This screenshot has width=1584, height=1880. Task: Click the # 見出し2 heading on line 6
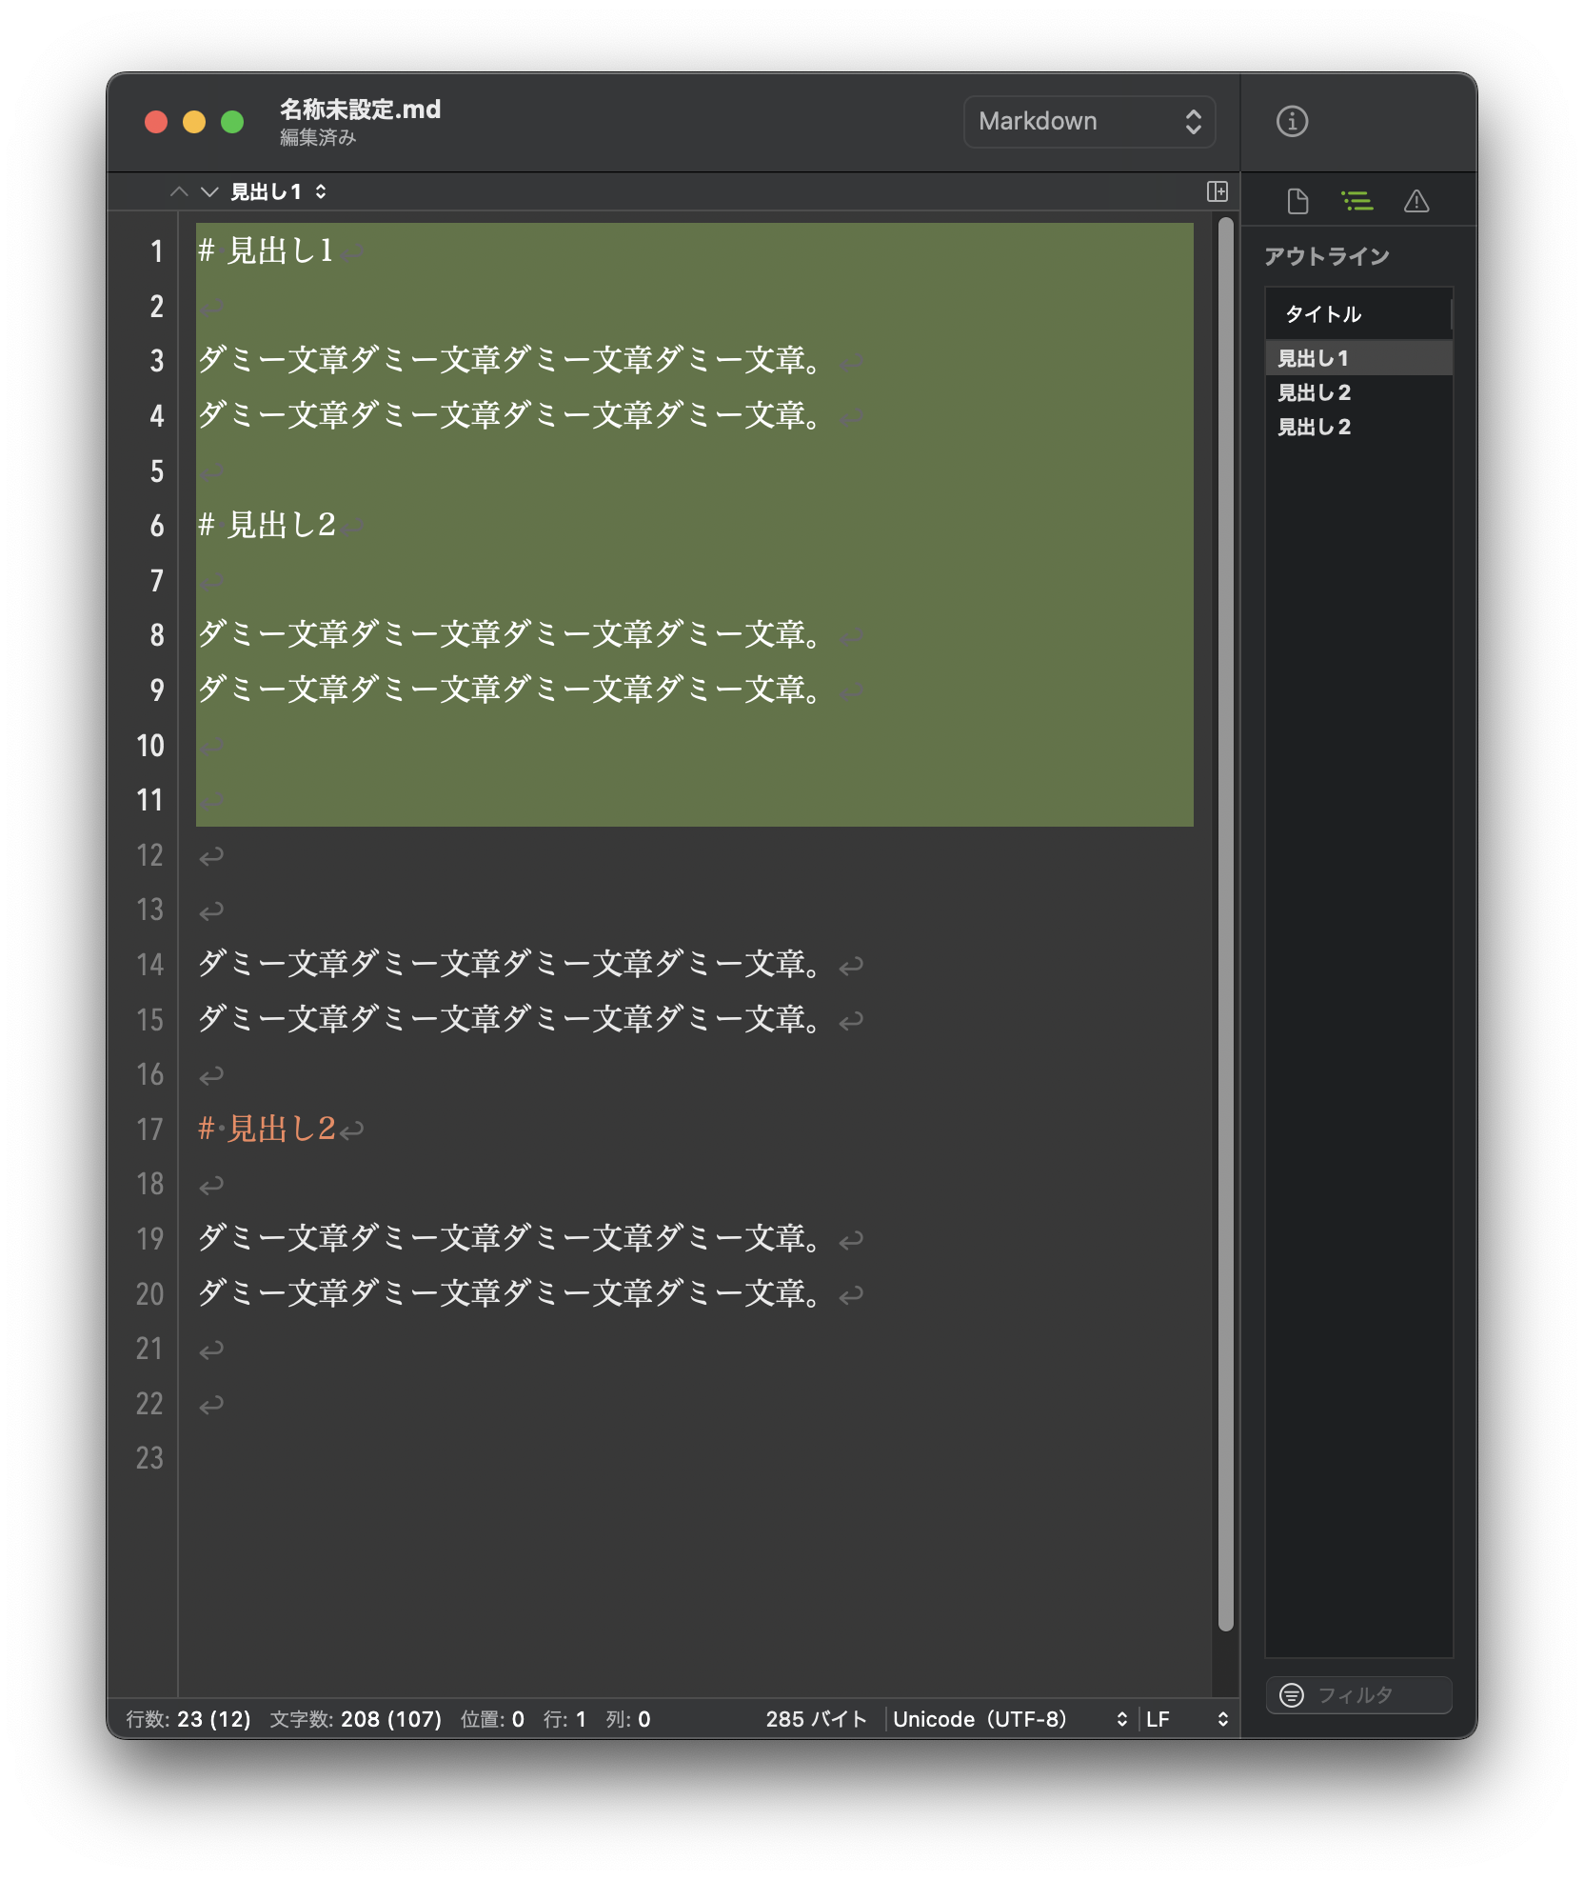(x=267, y=526)
